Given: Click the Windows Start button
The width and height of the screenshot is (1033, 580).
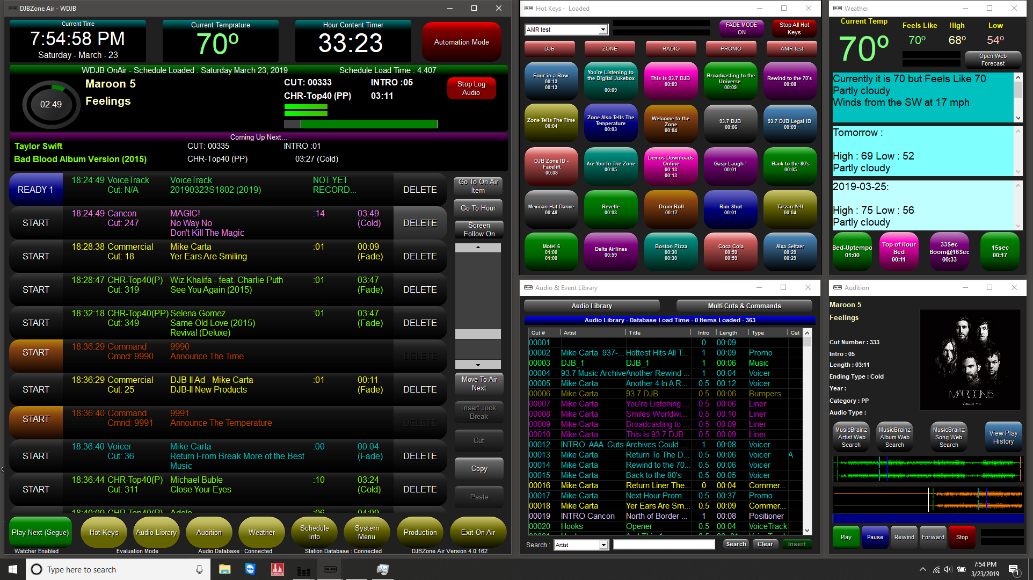Looking at the screenshot, I should tap(13, 569).
